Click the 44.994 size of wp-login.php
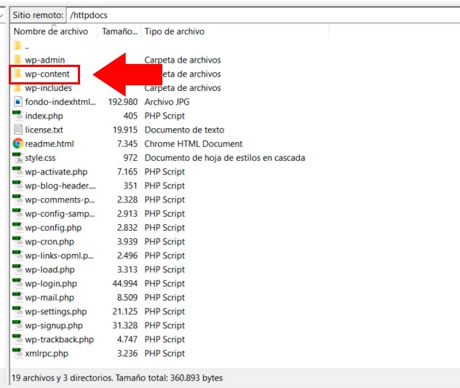This screenshot has width=460, height=388. pos(125,284)
